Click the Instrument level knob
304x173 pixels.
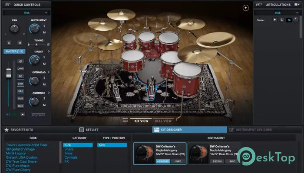[34, 29]
